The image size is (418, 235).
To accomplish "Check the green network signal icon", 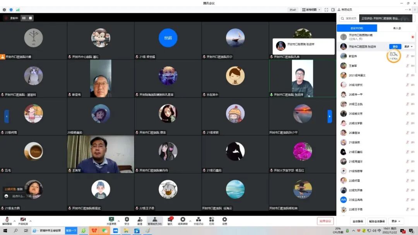I will tap(17, 10).
